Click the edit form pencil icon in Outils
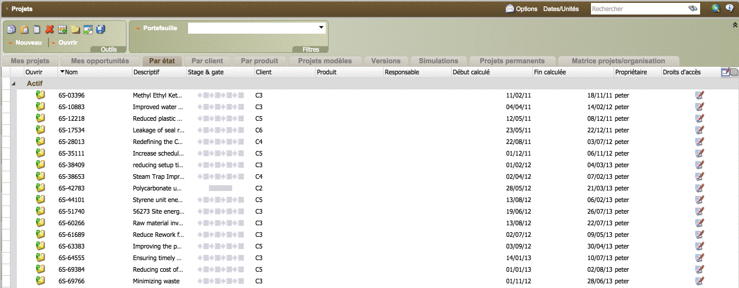This screenshot has height=288, width=739. pos(88,30)
